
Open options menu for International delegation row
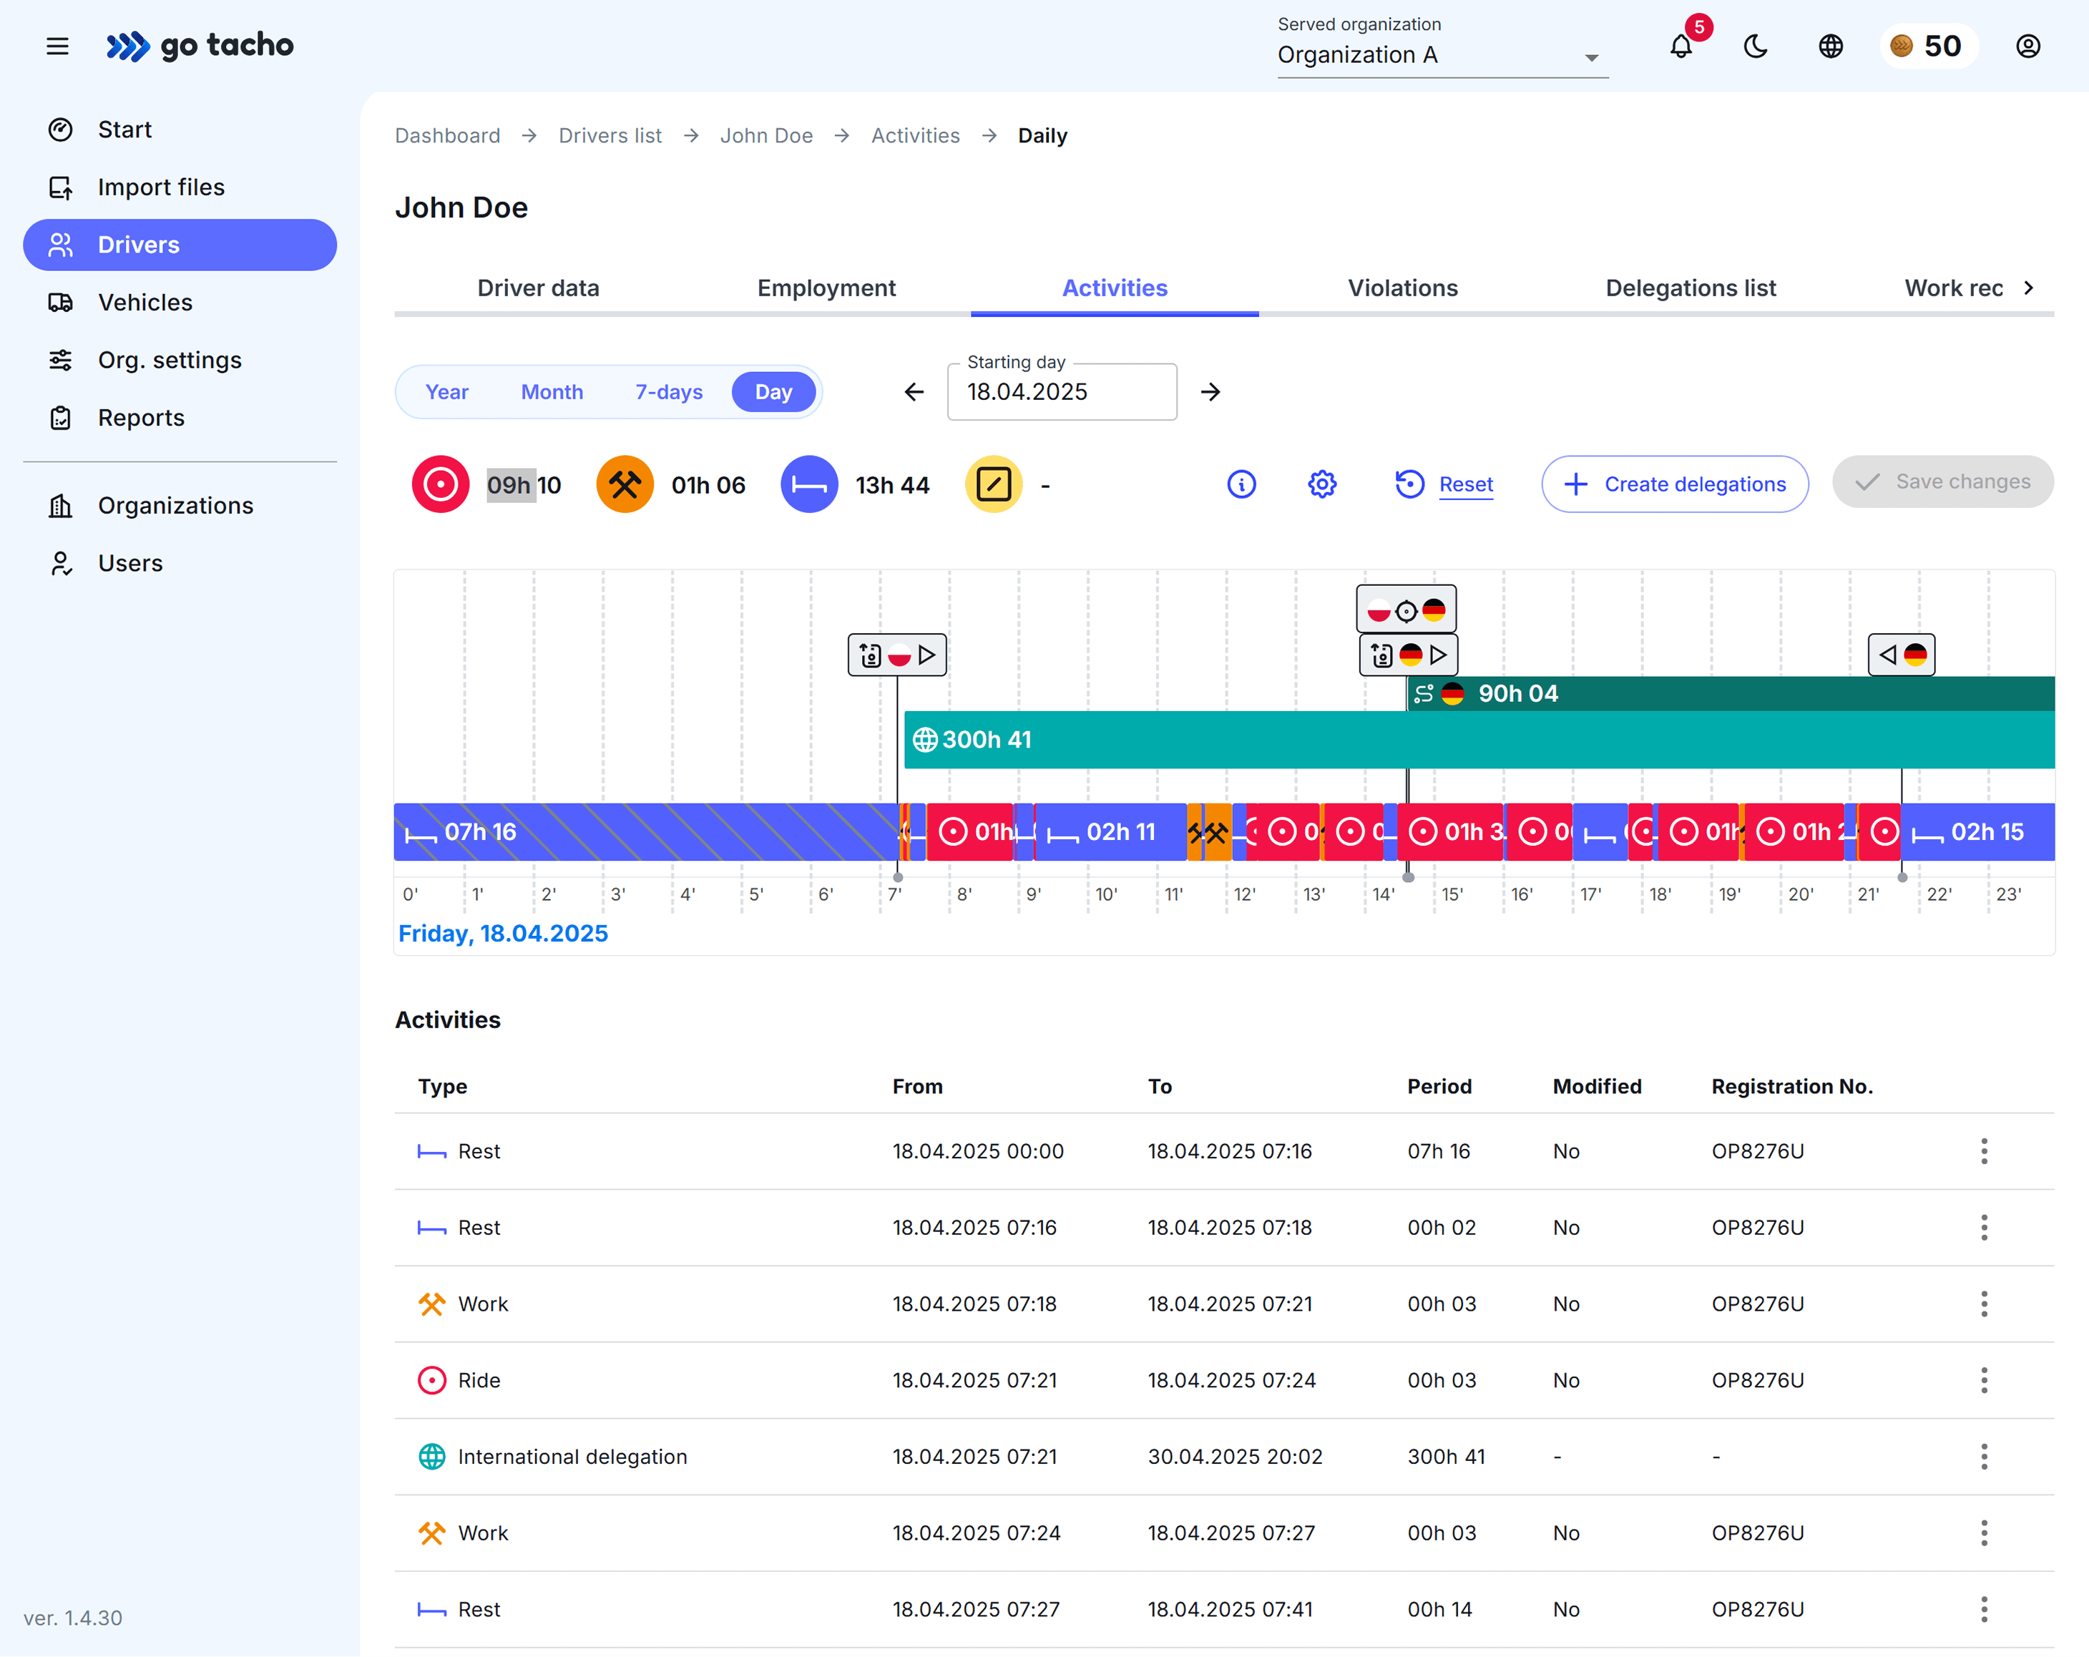1983,1457
